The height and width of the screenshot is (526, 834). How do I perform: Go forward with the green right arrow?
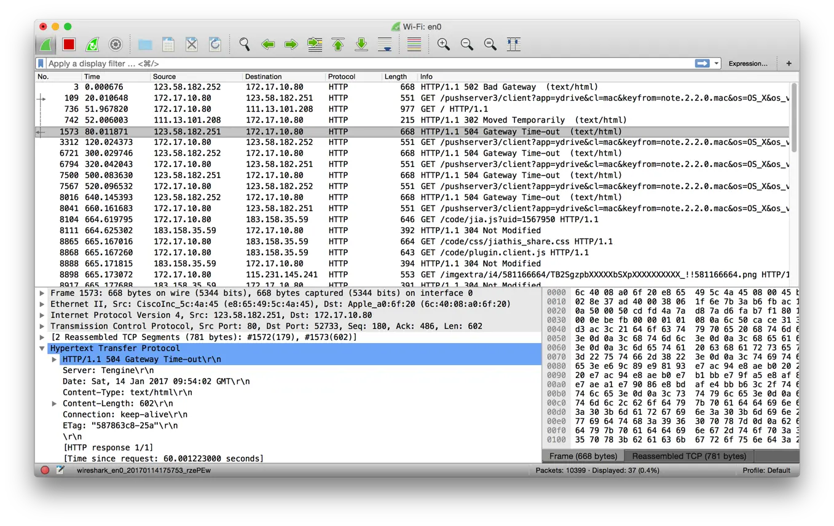pyautogui.click(x=291, y=44)
